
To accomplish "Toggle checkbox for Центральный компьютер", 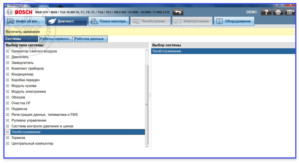I will (7, 144).
